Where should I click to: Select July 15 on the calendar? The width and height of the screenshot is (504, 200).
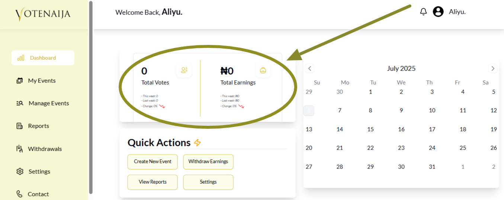coord(370,129)
